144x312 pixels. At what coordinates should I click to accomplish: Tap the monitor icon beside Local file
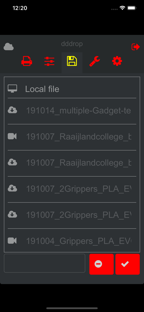12,89
